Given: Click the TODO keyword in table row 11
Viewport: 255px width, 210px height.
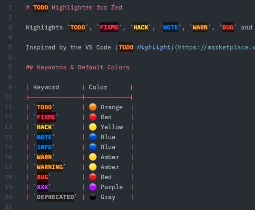Looking at the screenshot, I should coord(44,107).
